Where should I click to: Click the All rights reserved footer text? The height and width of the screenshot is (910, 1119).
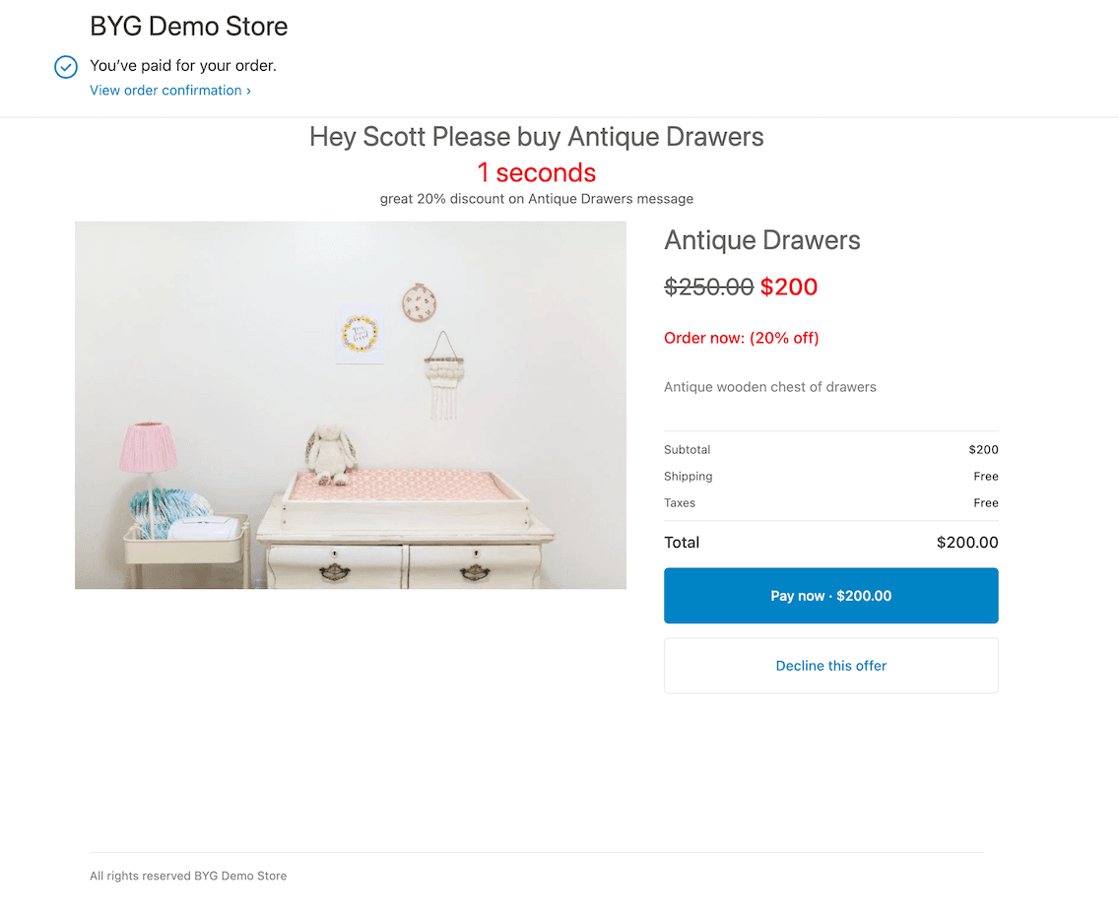click(188, 876)
